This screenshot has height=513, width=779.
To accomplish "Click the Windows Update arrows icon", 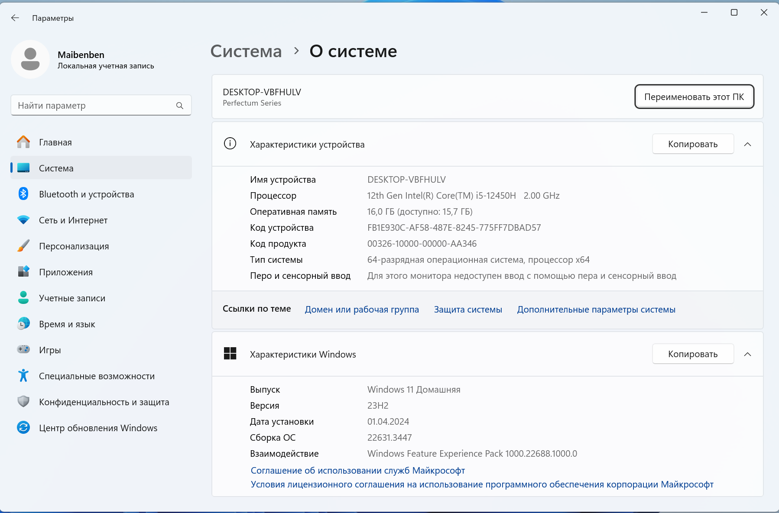I will pos(23,428).
